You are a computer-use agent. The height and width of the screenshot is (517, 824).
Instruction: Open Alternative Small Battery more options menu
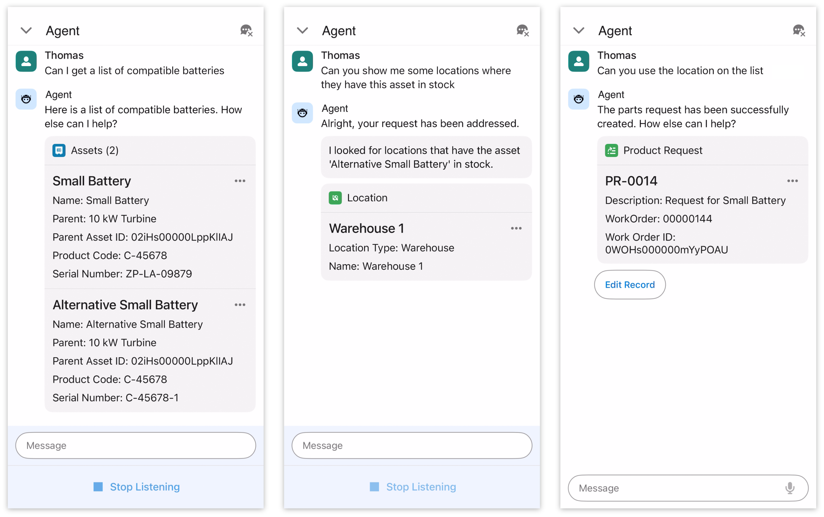tap(240, 305)
